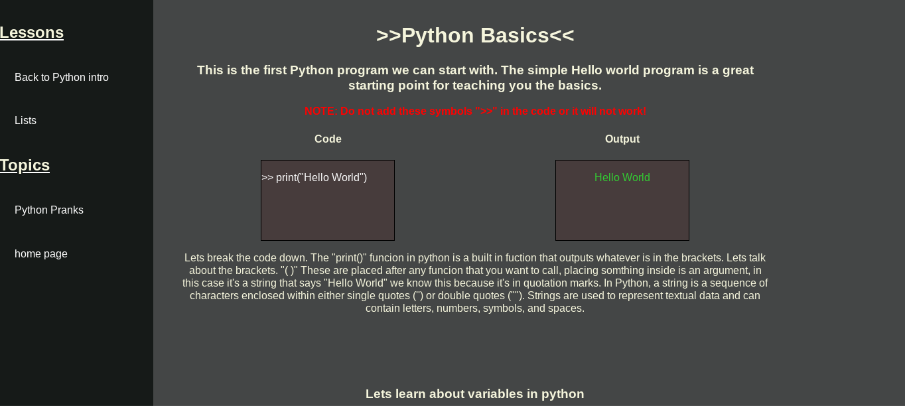Click the ">>" prompt symbols in the code box
This screenshot has height=406, width=905.
tap(267, 178)
